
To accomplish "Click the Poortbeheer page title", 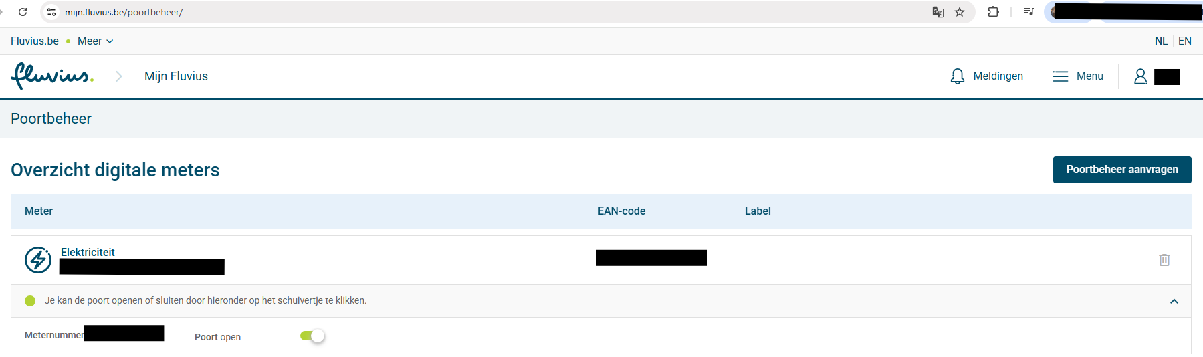I will 51,119.
